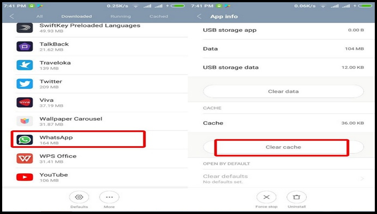Viewport: 377px width, 214px height.
Task: Tap the Defaults gear icon
Action: coord(79,197)
